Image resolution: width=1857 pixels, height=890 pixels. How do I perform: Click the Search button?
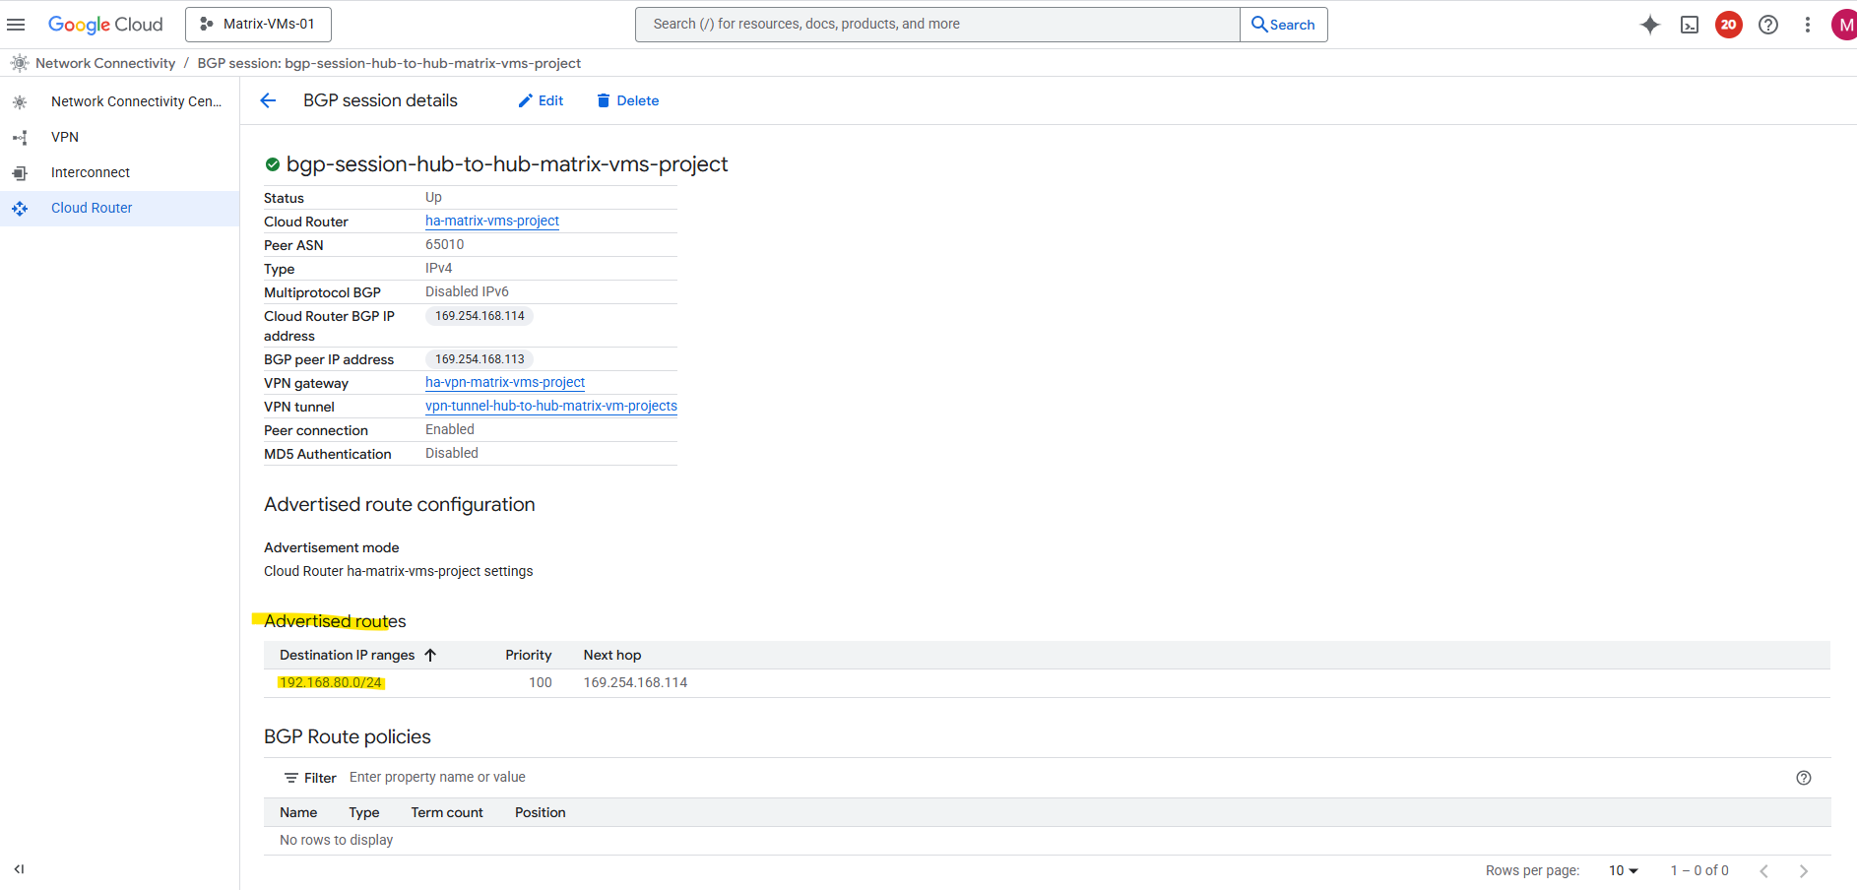1283,25
